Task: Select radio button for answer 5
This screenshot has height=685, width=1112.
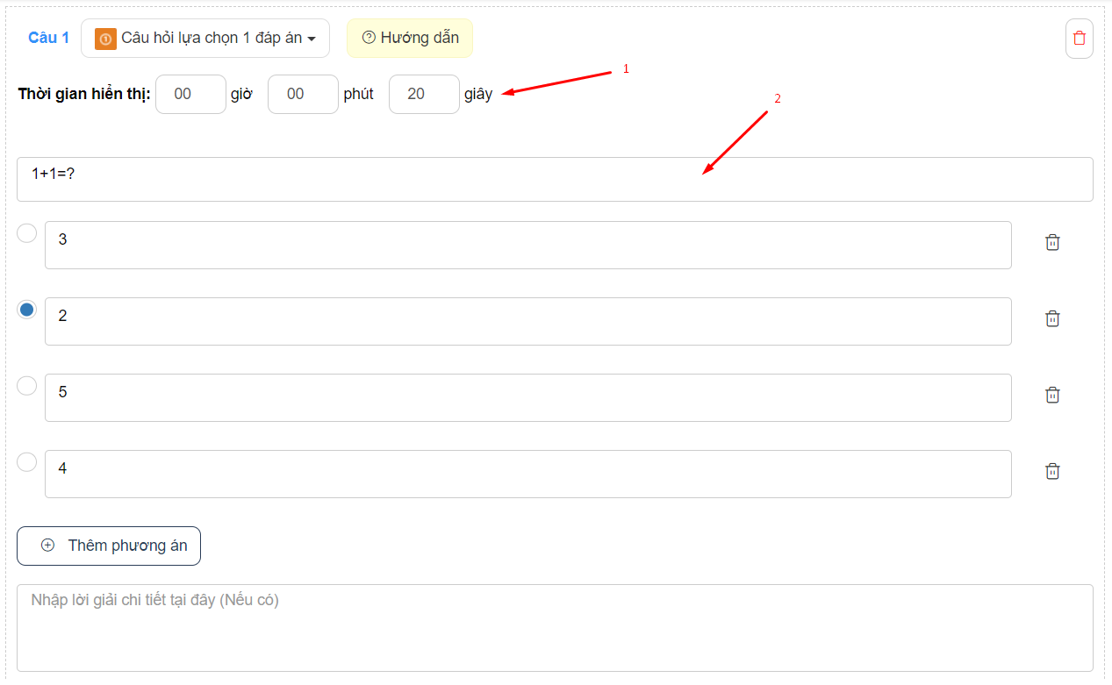Action: coord(27,386)
